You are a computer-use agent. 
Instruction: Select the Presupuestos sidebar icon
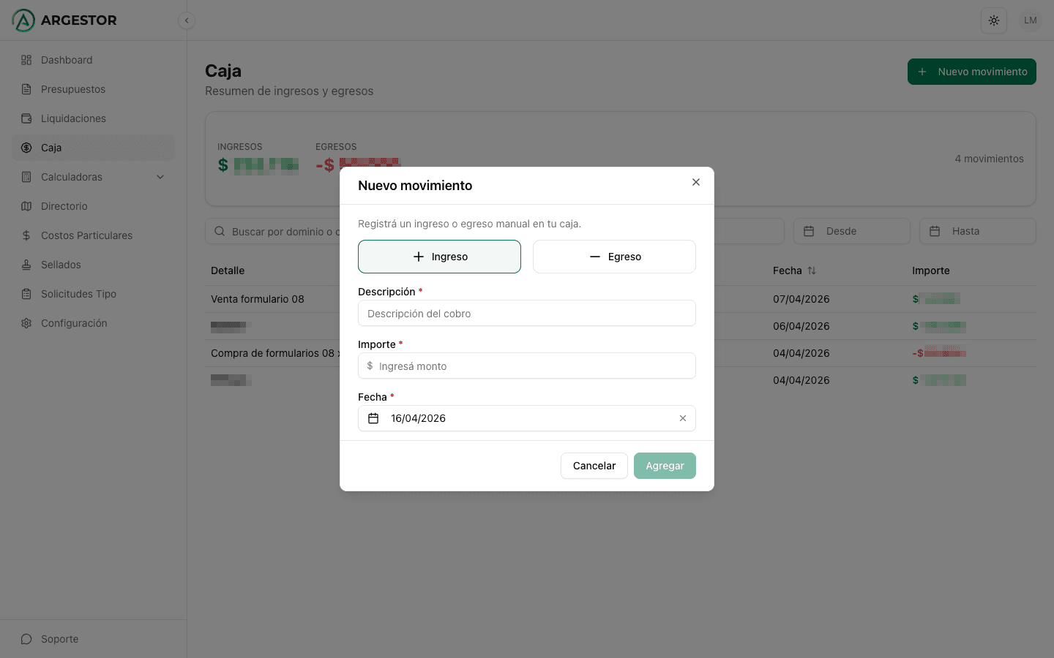pyautogui.click(x=26, y=89)
